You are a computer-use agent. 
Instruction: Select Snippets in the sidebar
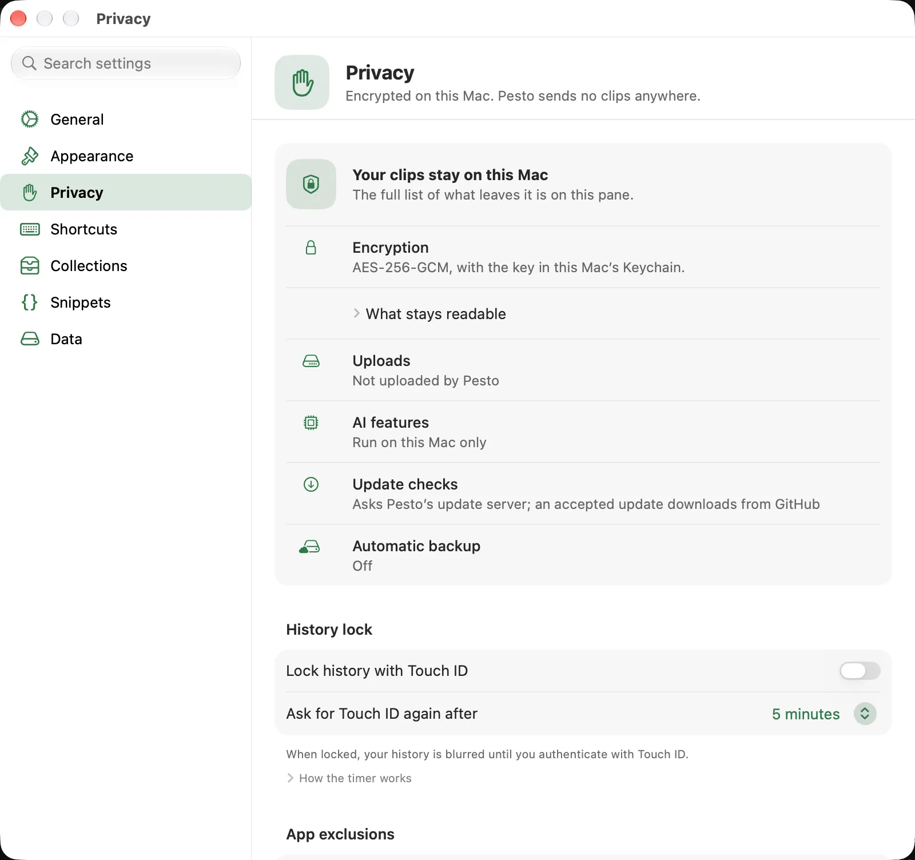126,302
